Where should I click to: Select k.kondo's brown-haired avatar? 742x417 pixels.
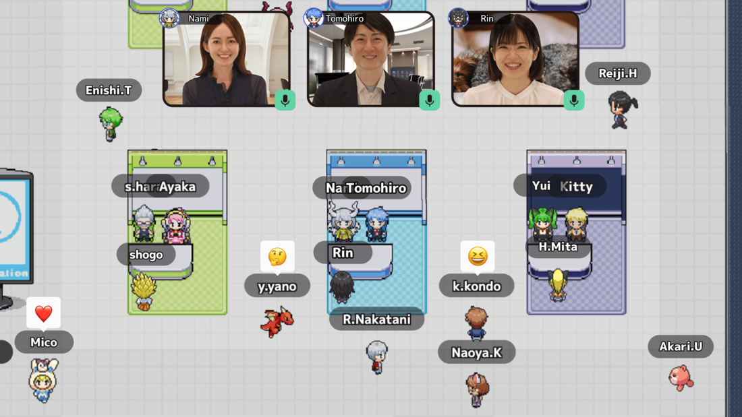click(x=476, y=323)
